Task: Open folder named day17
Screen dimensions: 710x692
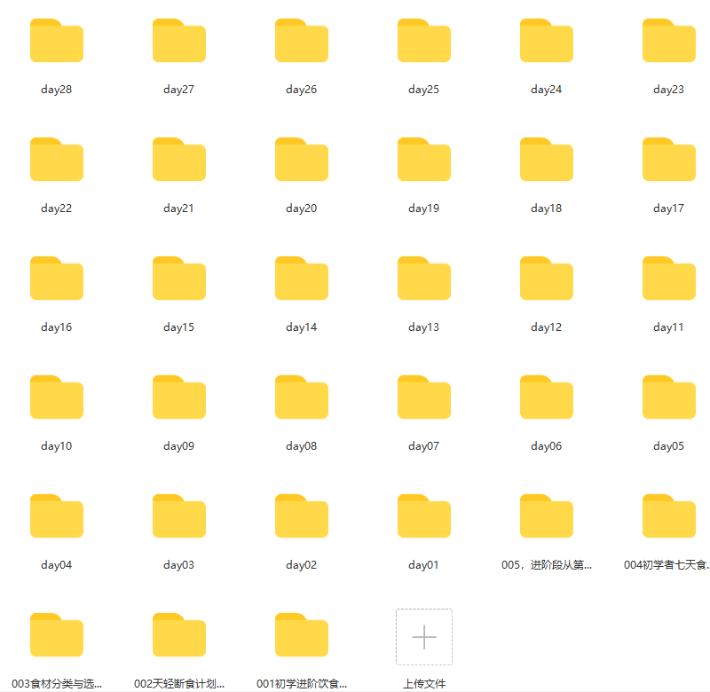Action: tap(669, 160)
